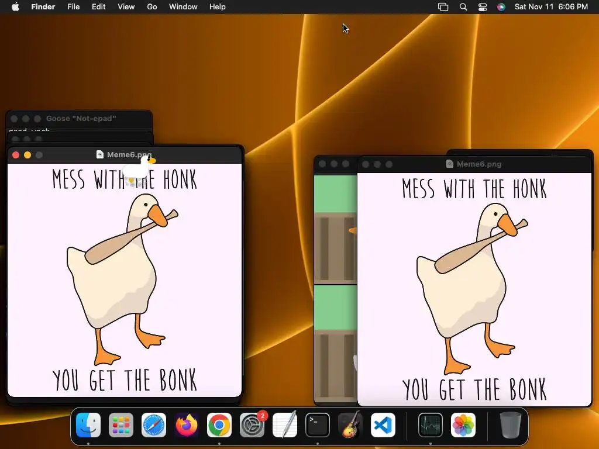Click the right Meme6.png title file icon

point(450,164)
